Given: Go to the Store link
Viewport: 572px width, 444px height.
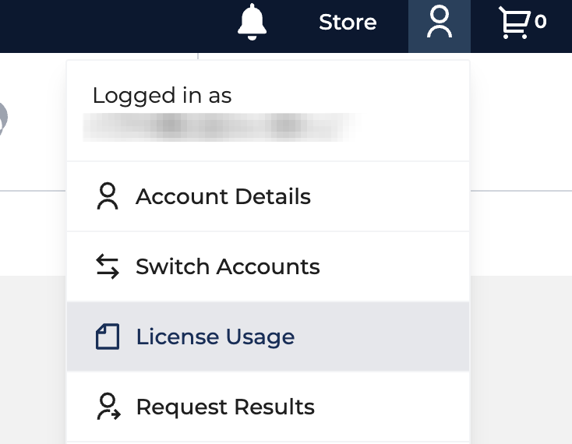Looking at the screenshot, I should point(348,23).
